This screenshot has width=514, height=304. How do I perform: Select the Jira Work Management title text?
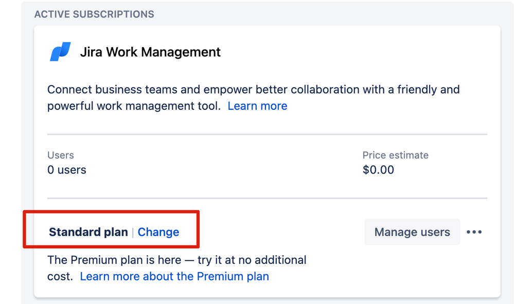[x=150, y=52]
